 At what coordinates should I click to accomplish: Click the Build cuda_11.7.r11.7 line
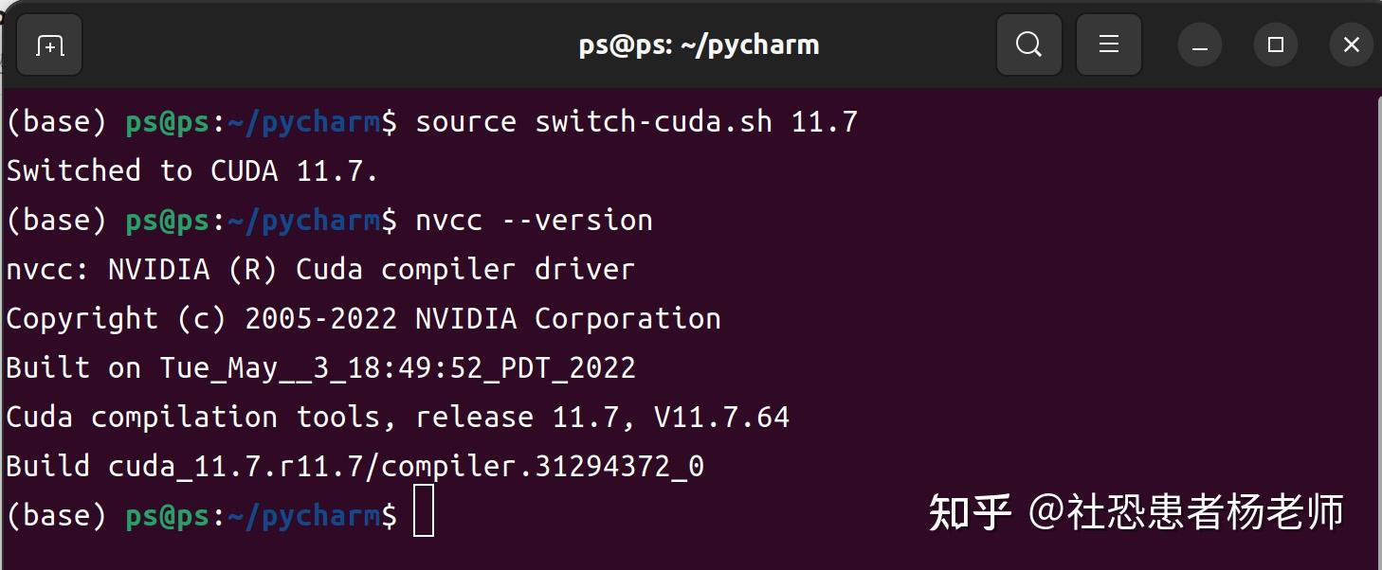pos(354,465)
